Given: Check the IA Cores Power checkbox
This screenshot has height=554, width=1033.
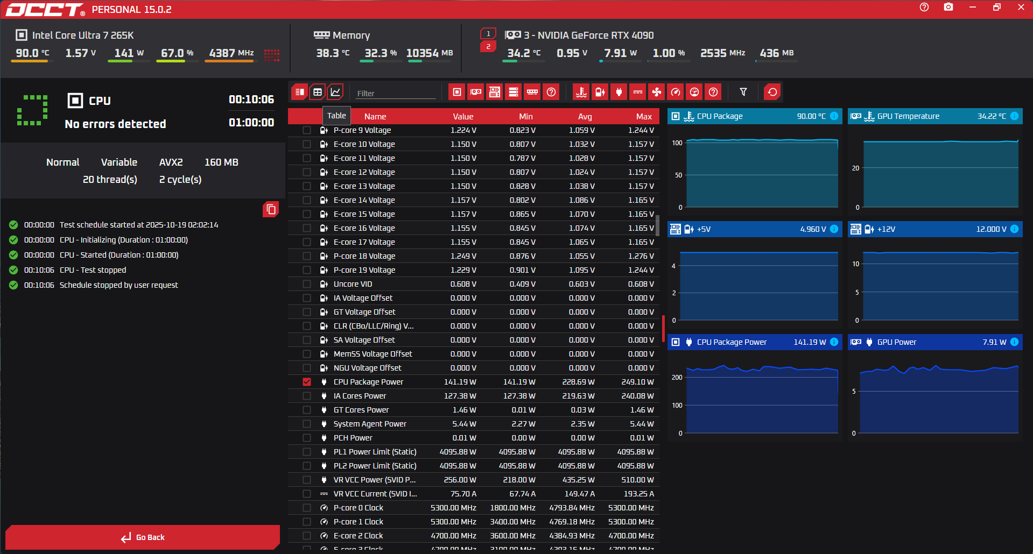Looking at the screenshot, I should [307, 396].
